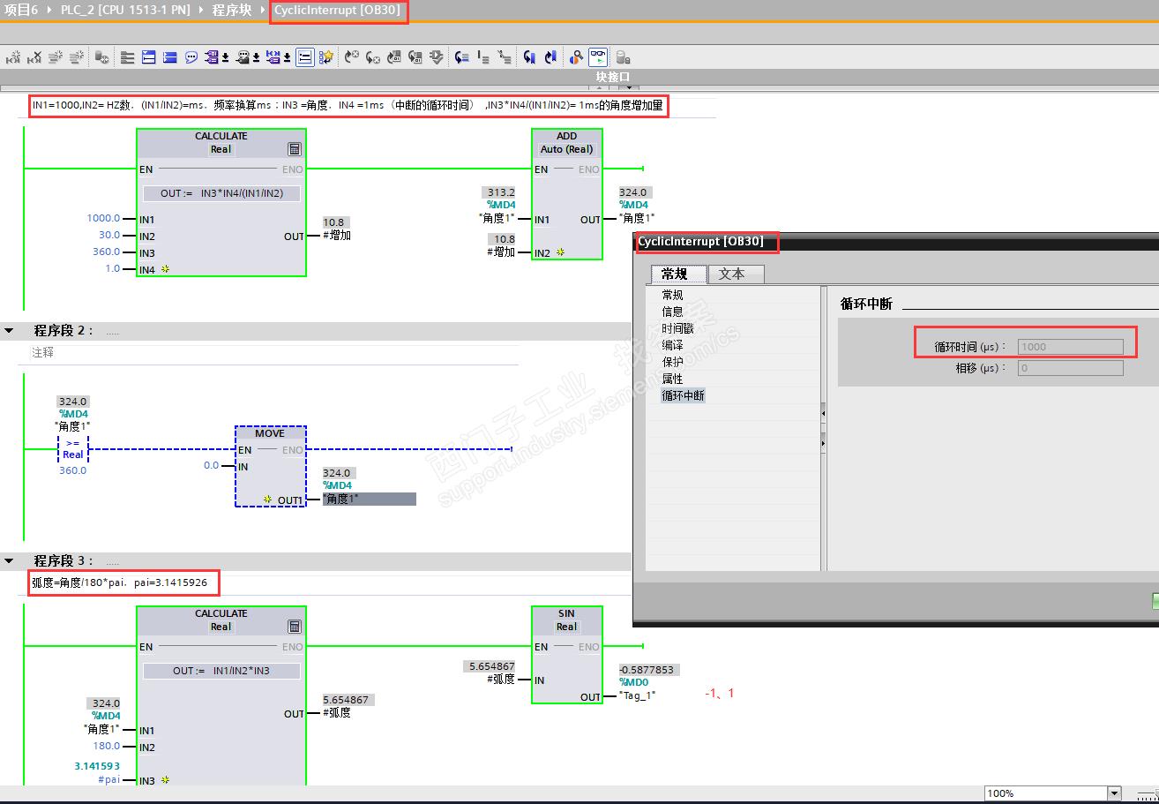Viewport: 1159px width, 804px height.
Task: Add input via star on ADD block
Action: 560,252
